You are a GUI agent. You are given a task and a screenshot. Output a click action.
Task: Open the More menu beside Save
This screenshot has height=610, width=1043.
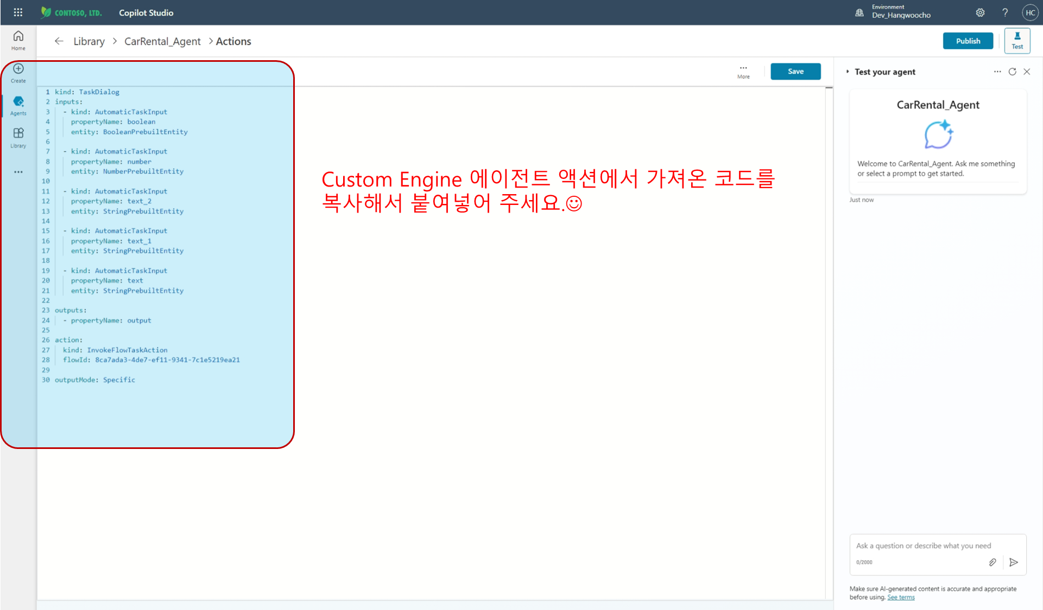point(743,72)
